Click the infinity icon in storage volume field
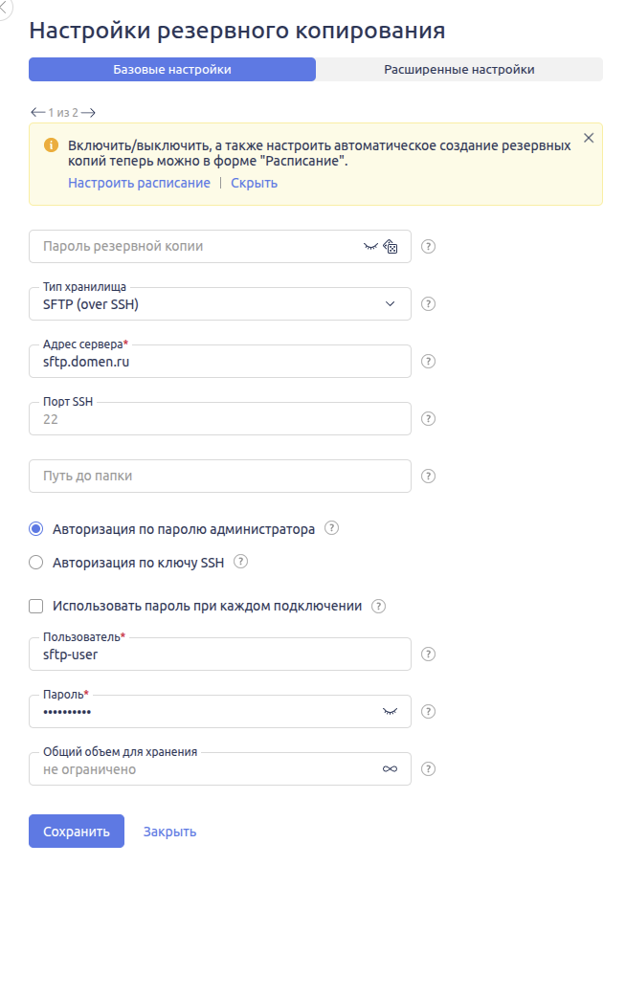The width and height of the screenshot is (626, 999). pyautogui.click(x=390, y=769)
